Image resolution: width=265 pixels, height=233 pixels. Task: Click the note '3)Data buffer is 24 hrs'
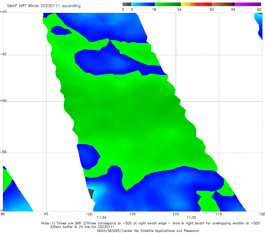click(82, 227)
